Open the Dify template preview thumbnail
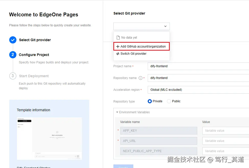Screen dimensions: 249x168 click(x=49, y=139)
